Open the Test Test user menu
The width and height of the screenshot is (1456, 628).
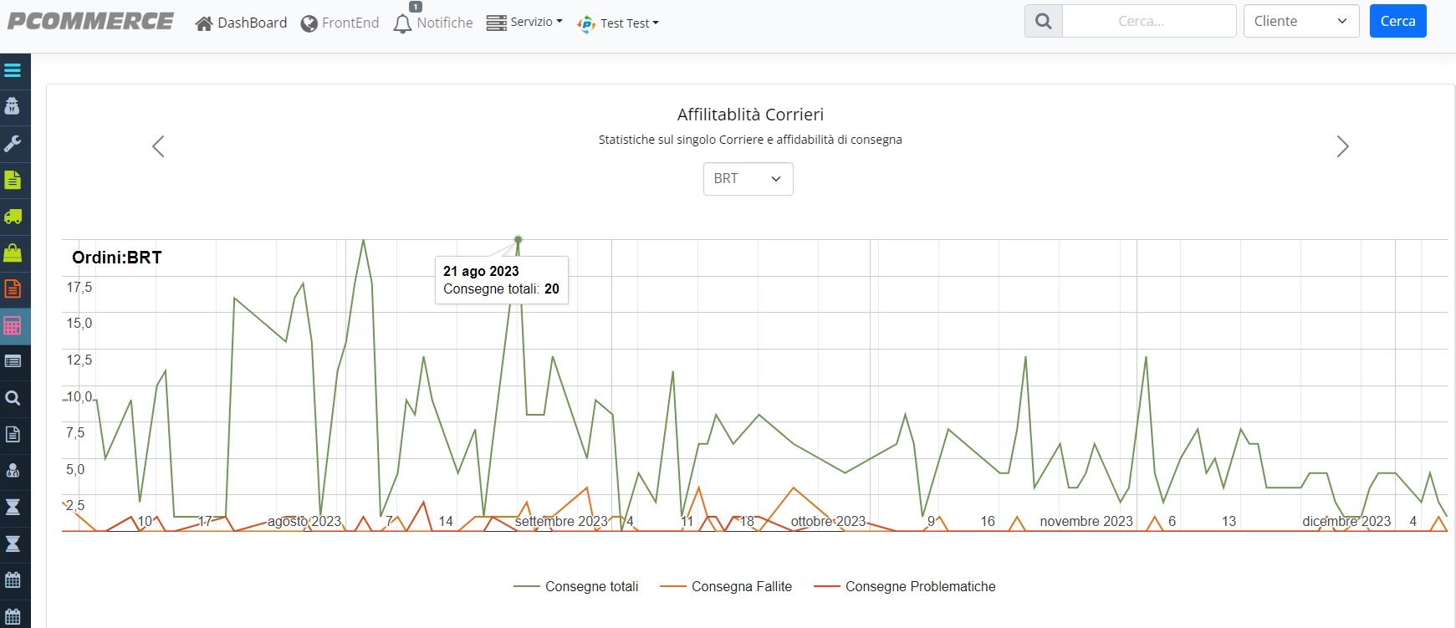coord(618,23)
